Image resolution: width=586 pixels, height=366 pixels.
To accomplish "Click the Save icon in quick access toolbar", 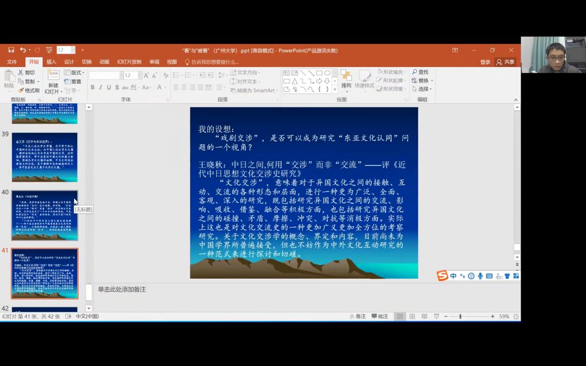I will pos(11,50).
